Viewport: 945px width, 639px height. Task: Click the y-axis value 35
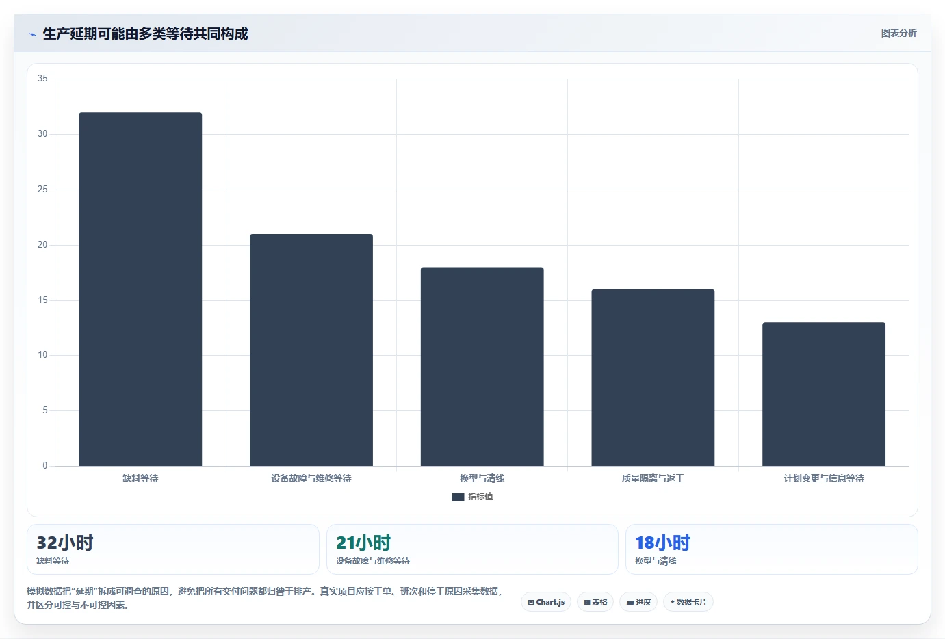[42, 79]
